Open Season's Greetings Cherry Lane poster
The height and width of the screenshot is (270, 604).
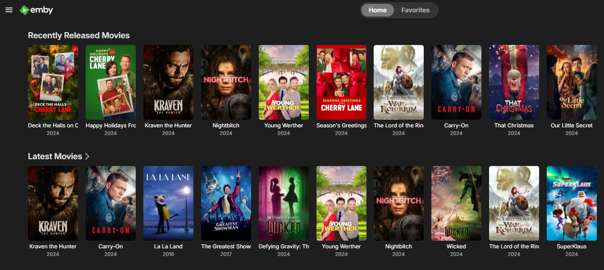(x=341, y=82)
